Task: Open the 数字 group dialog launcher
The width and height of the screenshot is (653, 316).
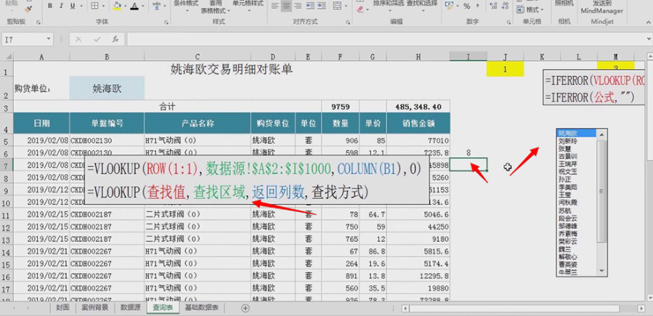Action: (x=508, y=22)
